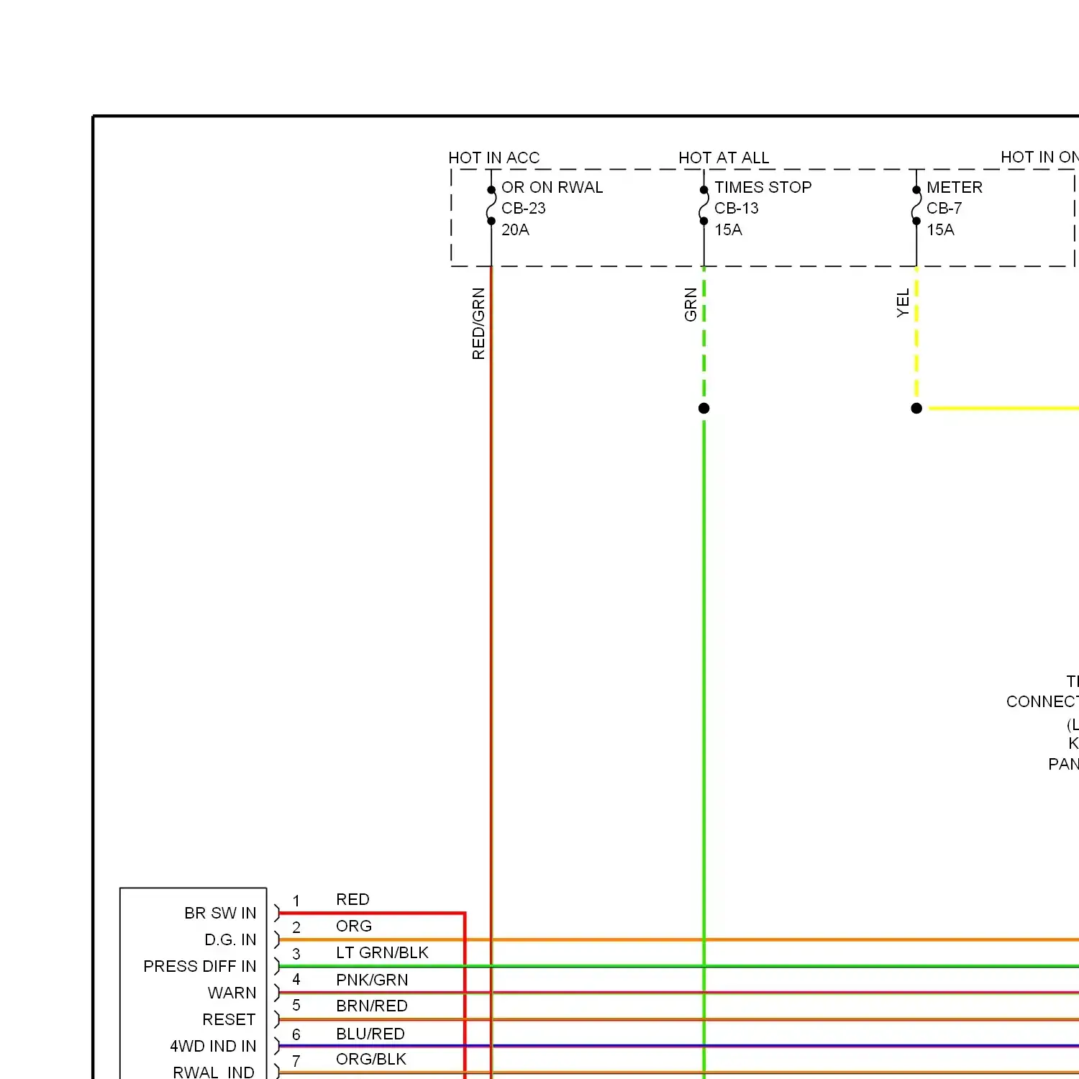Click the 15A rating under CB-13
The width and height of the screenshot is (1079, 1079).
click(728, 229)
